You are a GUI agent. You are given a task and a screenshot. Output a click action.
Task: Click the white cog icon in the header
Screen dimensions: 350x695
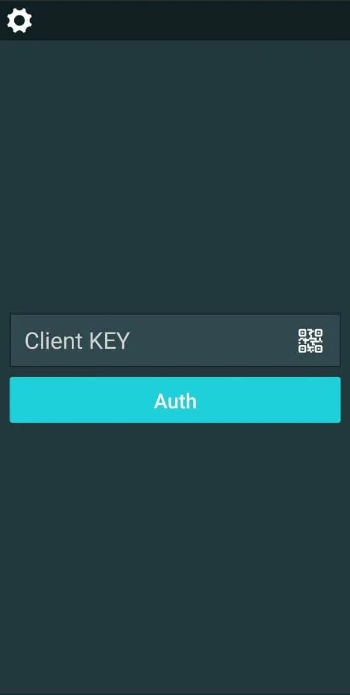point(20,20)
